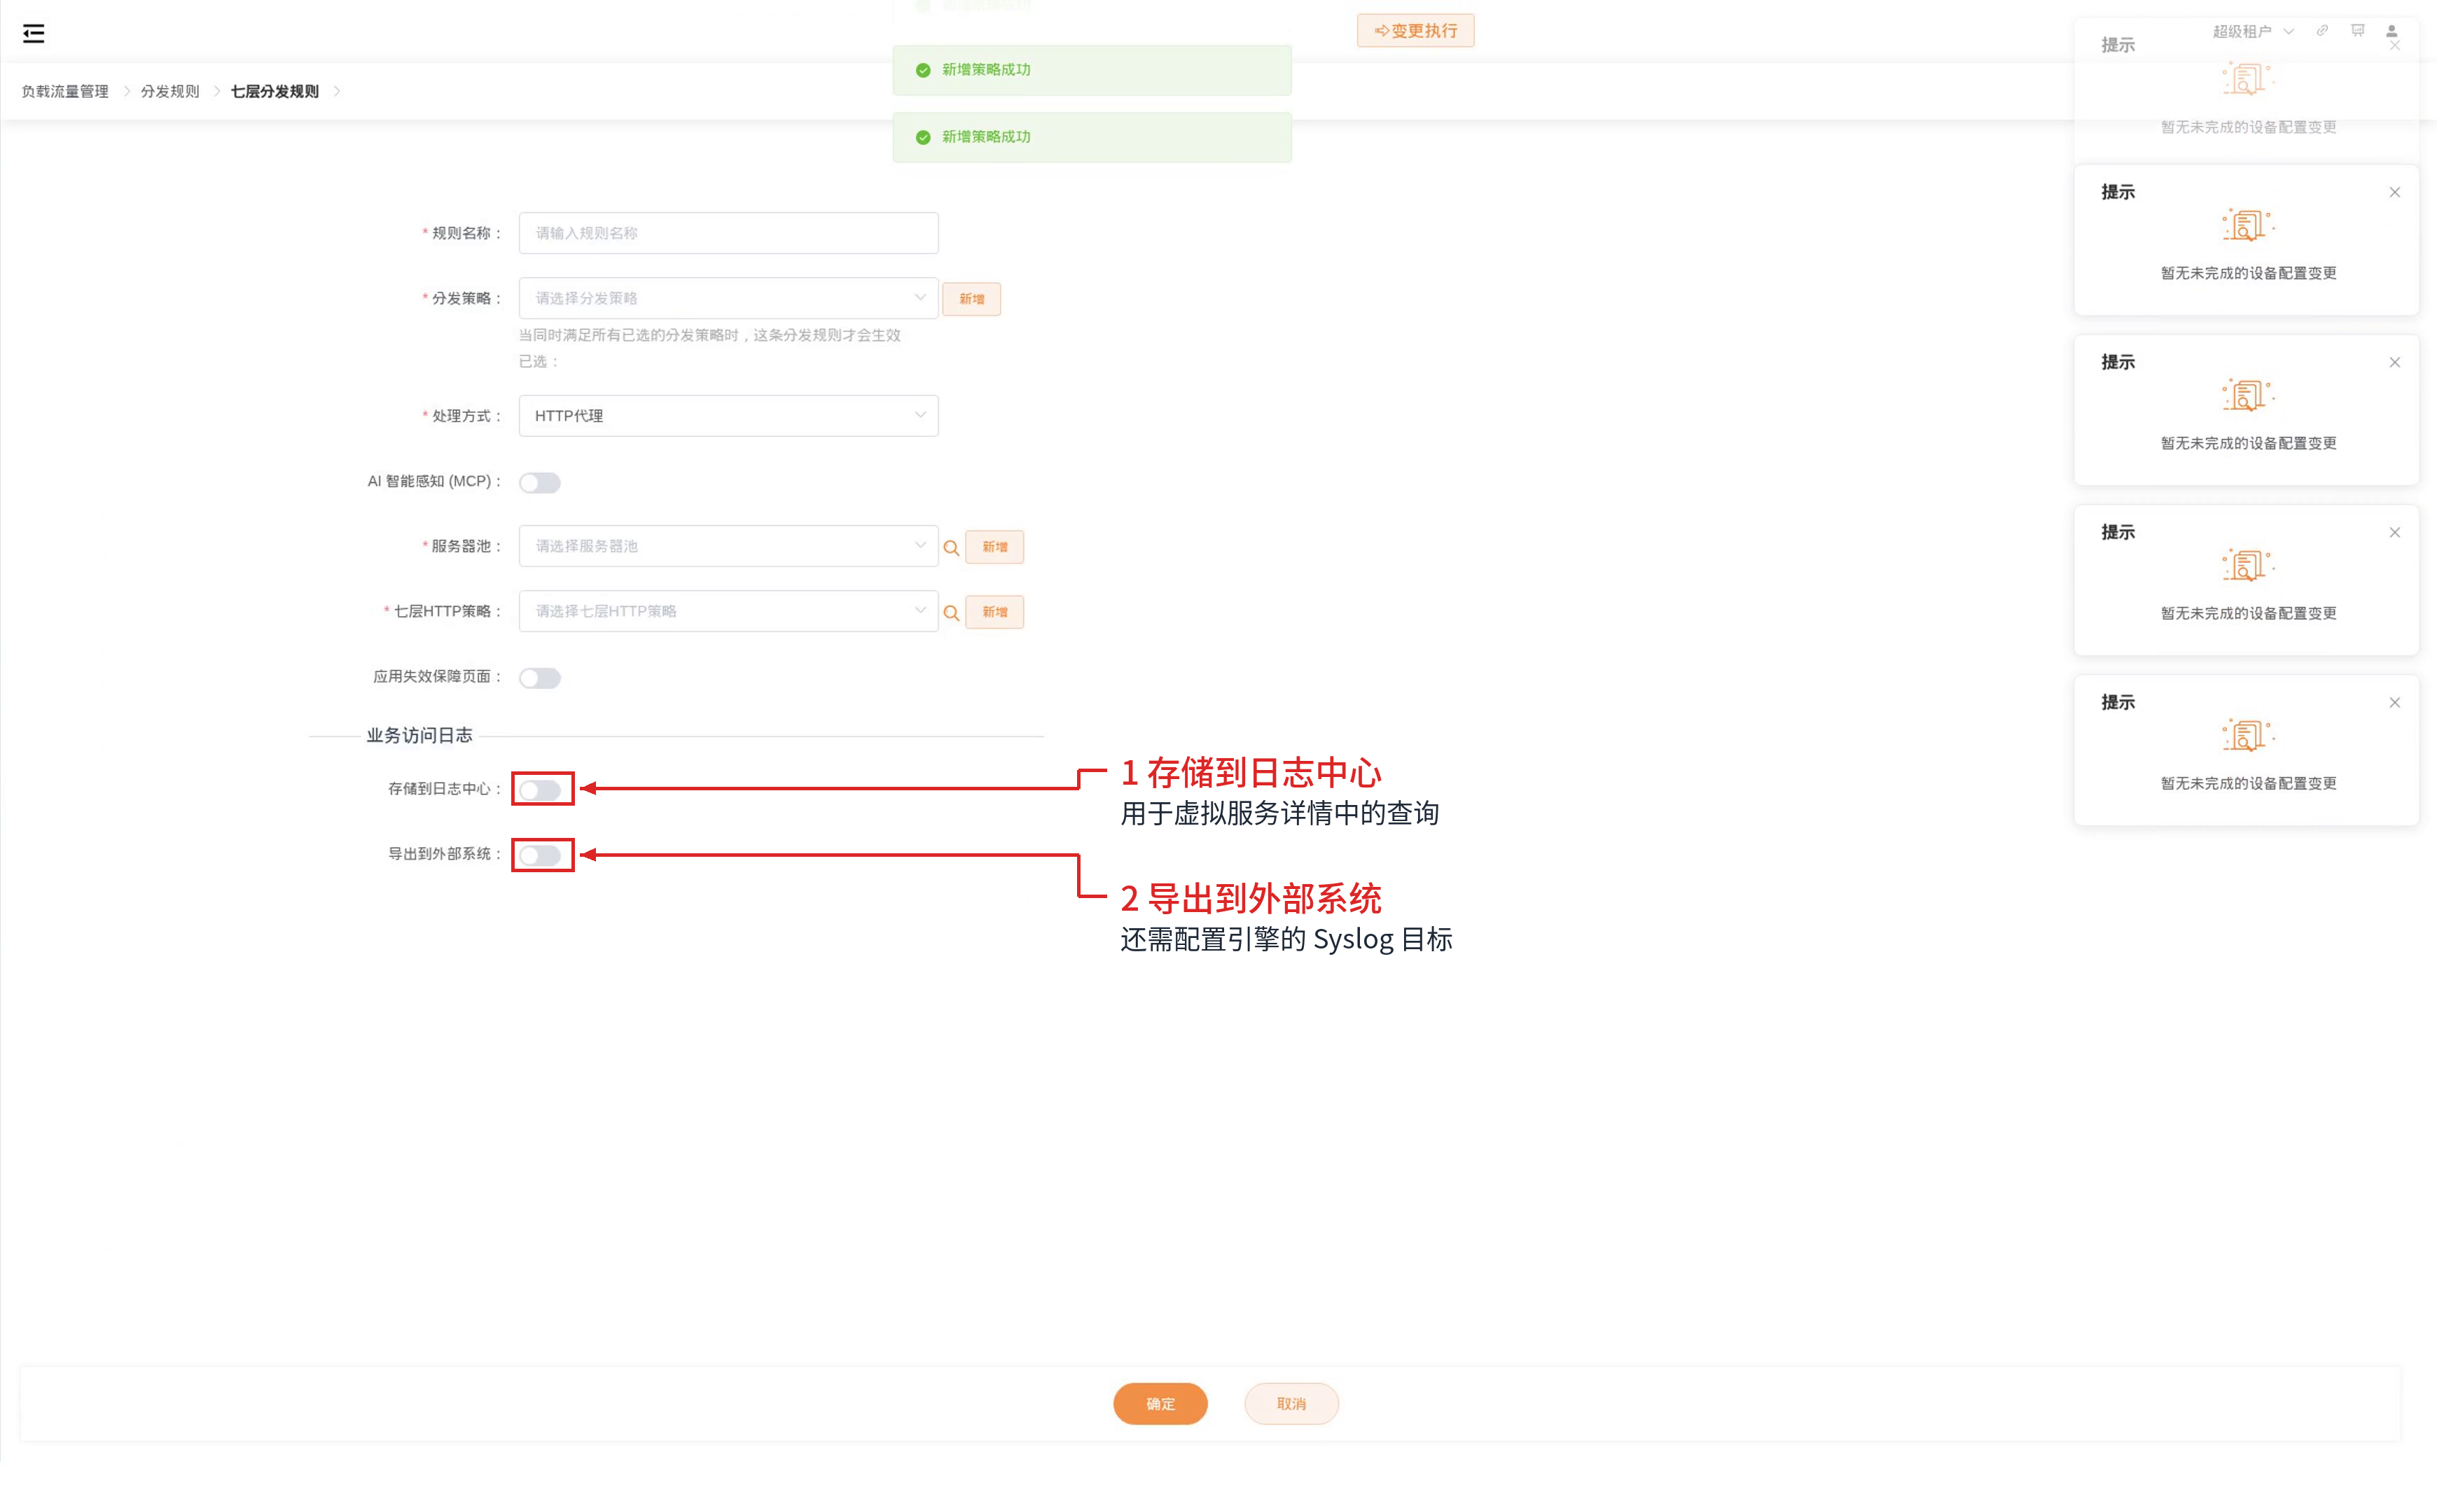The image size is (2437, 1512).
Task: Click the search icon beside 服务器池
Action: tap(952, 547)
